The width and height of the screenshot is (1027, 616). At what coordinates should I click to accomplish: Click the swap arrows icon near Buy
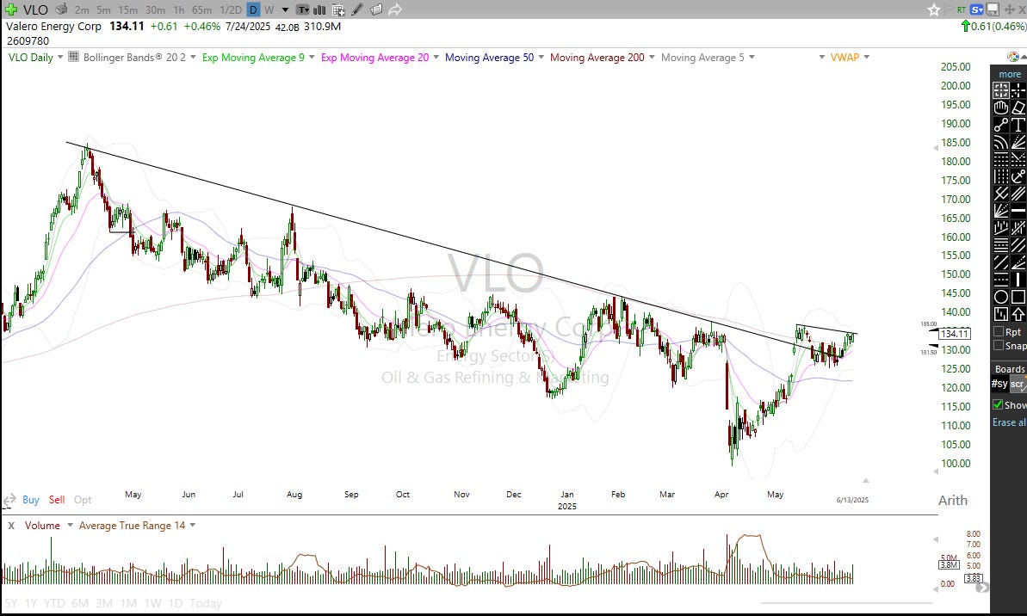tap(9, 501)
